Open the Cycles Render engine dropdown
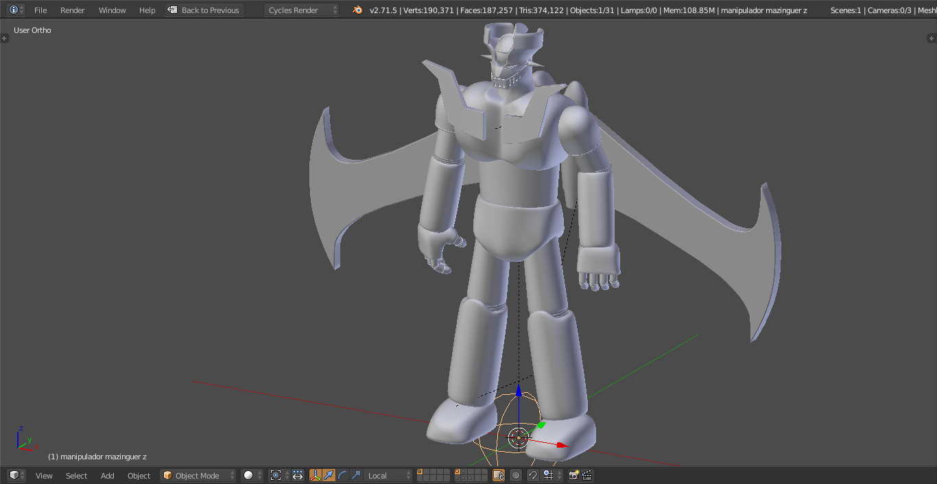Screen dimensions: 937x484 pos(302,10)
